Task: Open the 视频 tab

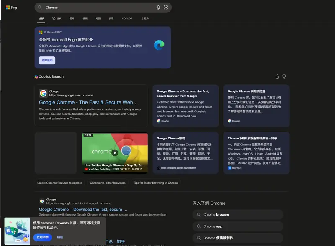Action: click(85, 18)
